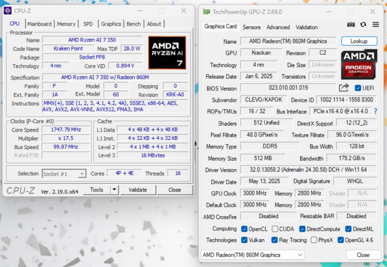Toggle the UEFI checkbox

[x=357, y=88]
